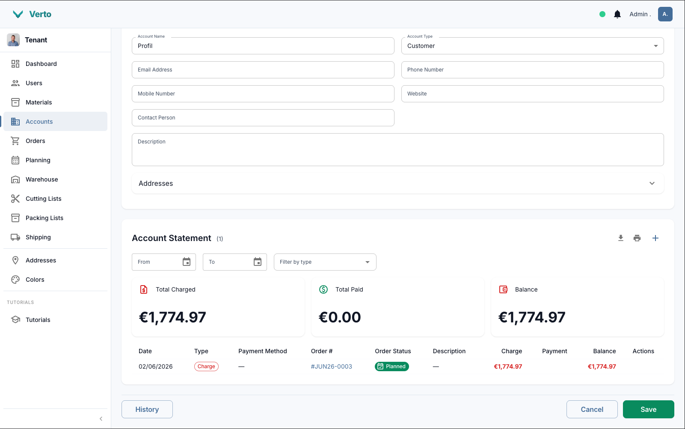
Task: Click the Addresses pin icon in sidebar
Action: tap(15, 260)
